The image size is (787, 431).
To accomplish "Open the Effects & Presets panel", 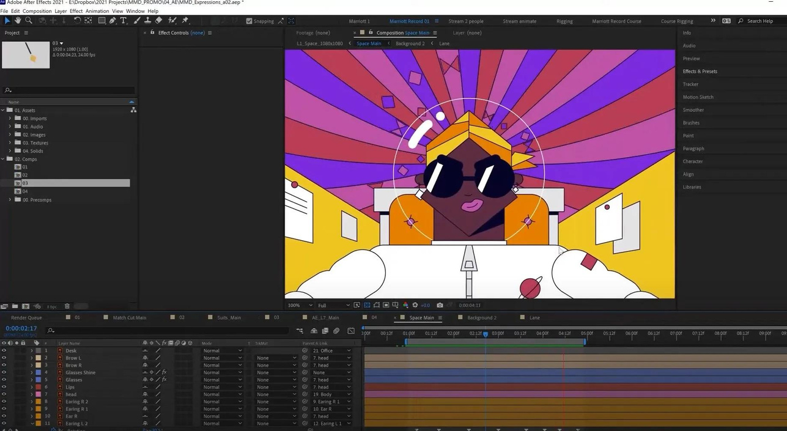I will click(x=700, y=72).
